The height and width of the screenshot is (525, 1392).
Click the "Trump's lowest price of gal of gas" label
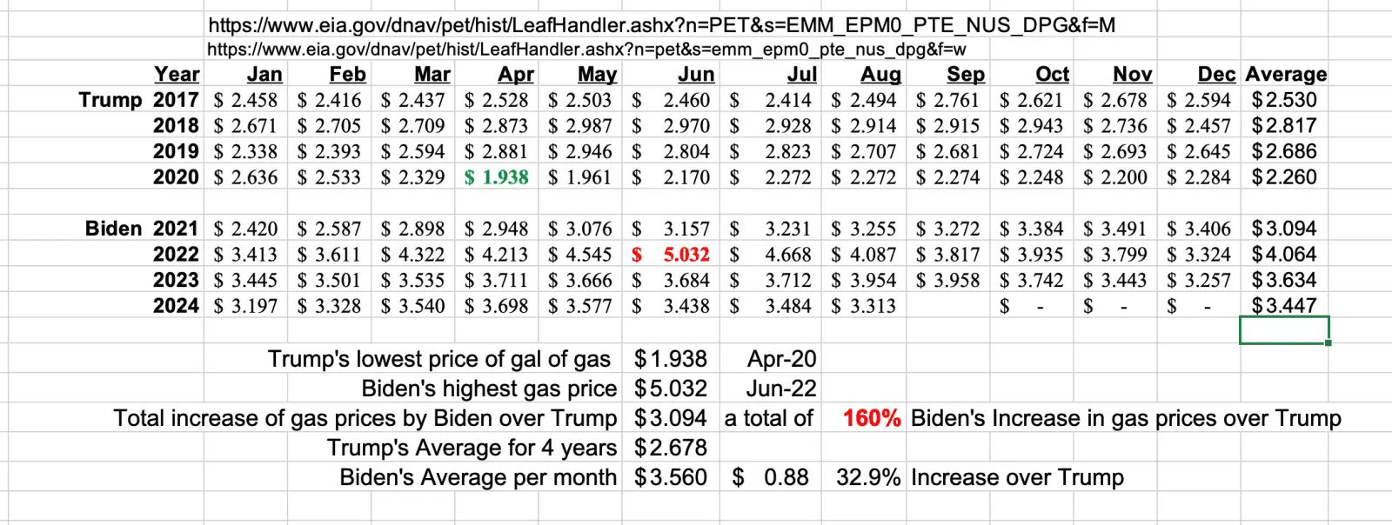(438, 359)
